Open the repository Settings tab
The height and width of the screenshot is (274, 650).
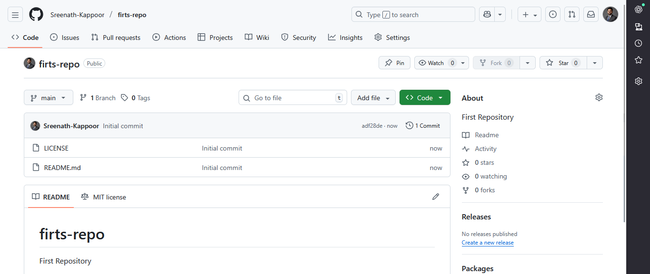click(392, 37)
